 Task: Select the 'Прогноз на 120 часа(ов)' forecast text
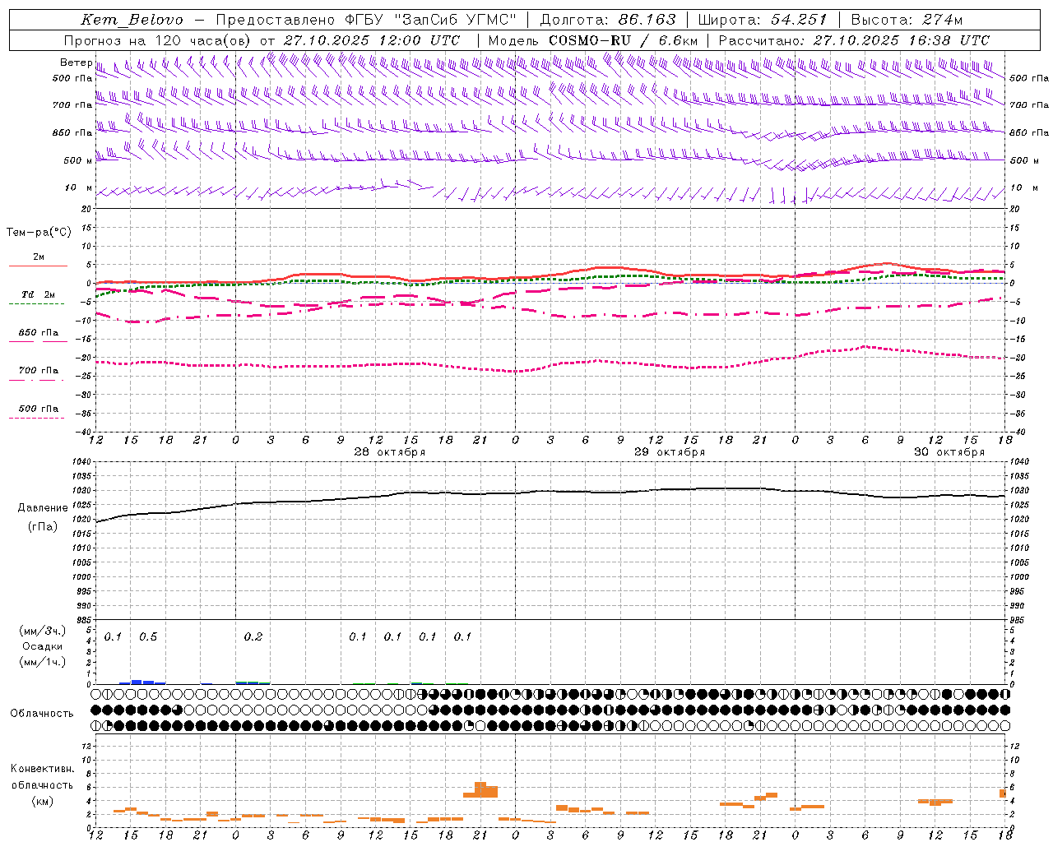tap(158, 40)
